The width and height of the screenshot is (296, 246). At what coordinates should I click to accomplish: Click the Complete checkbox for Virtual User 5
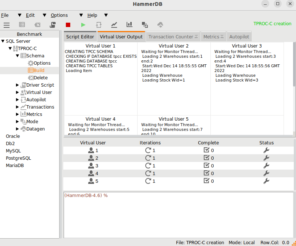(206, 181)
